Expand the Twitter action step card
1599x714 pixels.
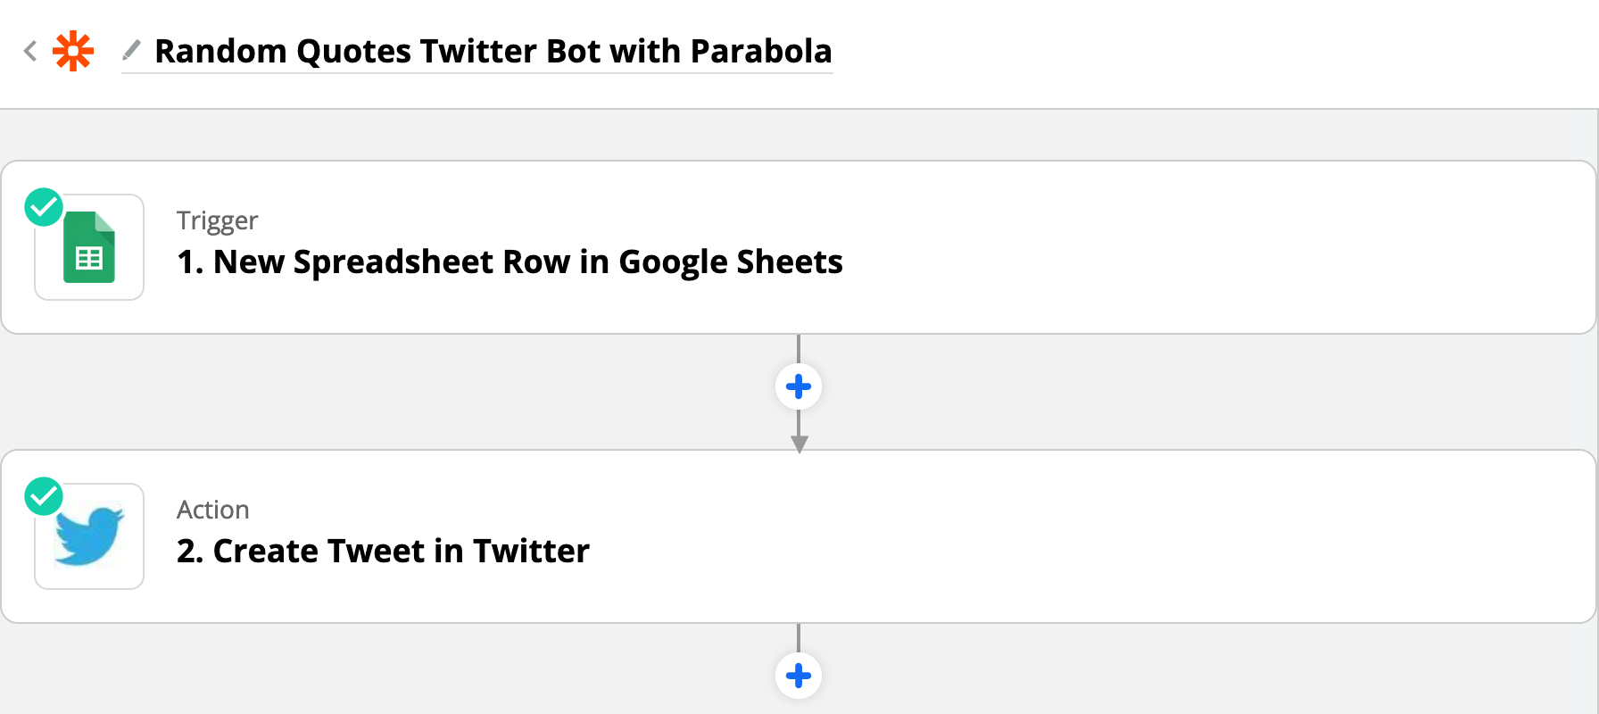point(1160,536)
